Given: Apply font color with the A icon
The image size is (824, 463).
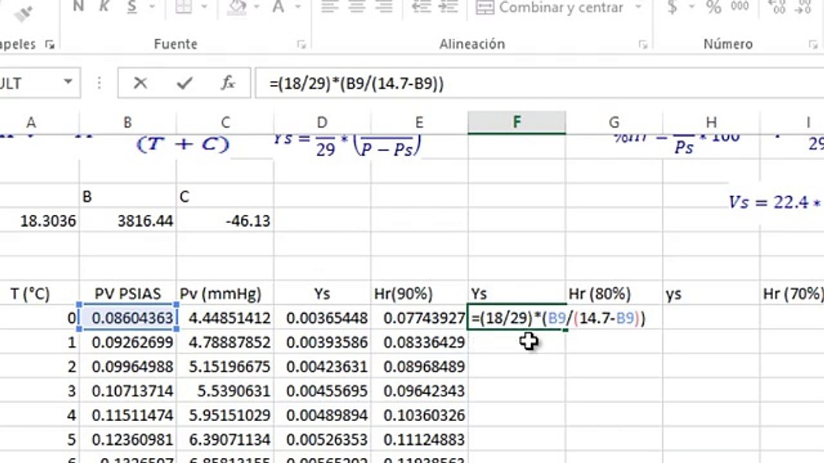Looking at the screenshot, I should coord(279,7).
